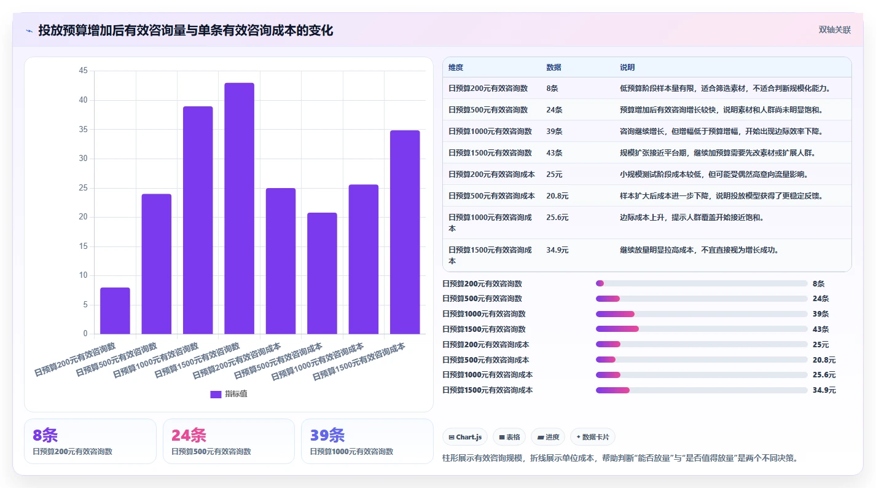Image resolution: width=876 pixels, height=488 pixels.
Task: Click the table row label 日预算1500元有效咨询数
Action: tap(490, 153)
